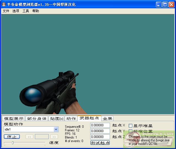Enable the 显示准星 checkbox

coord(130,126)
